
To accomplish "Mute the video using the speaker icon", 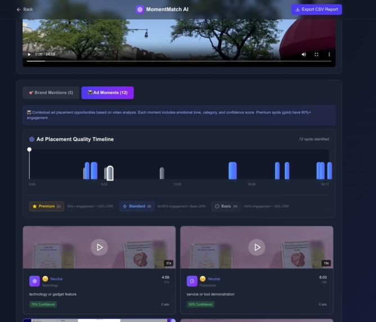I will (x=303, y=55).
